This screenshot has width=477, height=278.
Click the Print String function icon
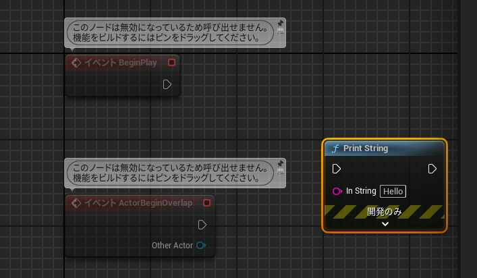334,148
